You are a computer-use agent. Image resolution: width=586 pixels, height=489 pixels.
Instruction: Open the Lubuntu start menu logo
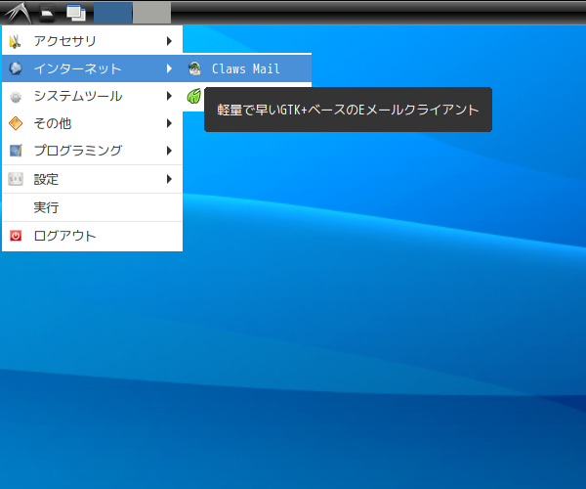click(x=18, y=13)
